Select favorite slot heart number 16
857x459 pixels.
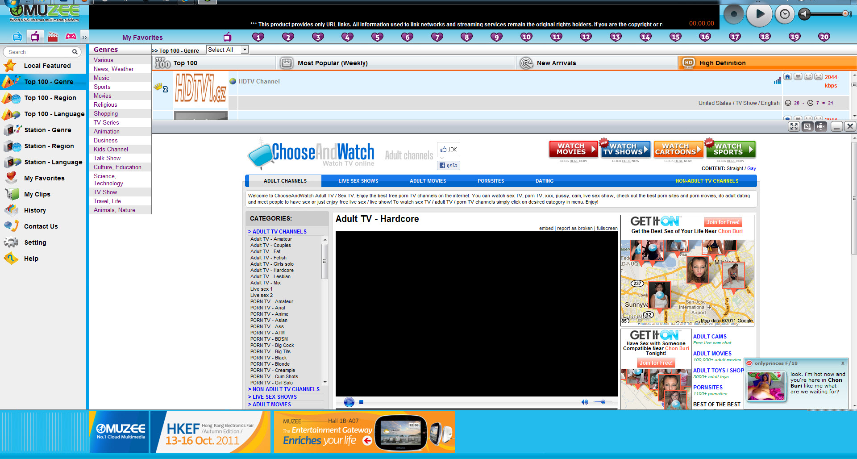tap(705, 37)
